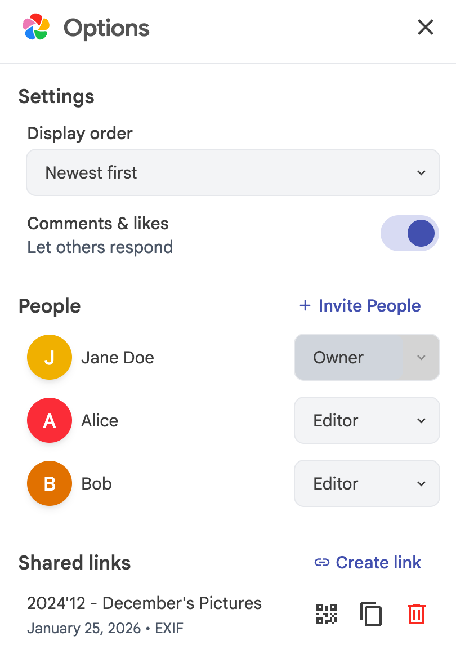Change Alice's Editor role dropdown
Screen dimensions: 456x667
click(x=366, y=420)
